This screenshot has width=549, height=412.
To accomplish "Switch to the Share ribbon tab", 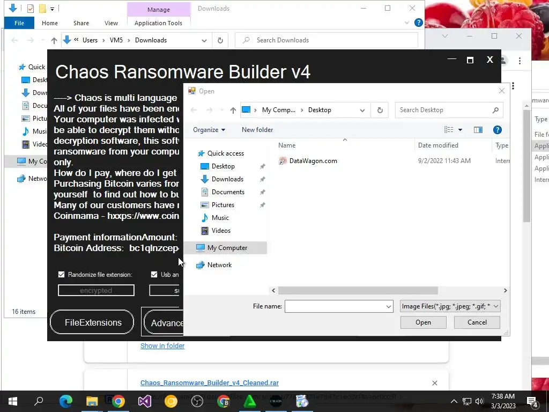I will (81, 23).
